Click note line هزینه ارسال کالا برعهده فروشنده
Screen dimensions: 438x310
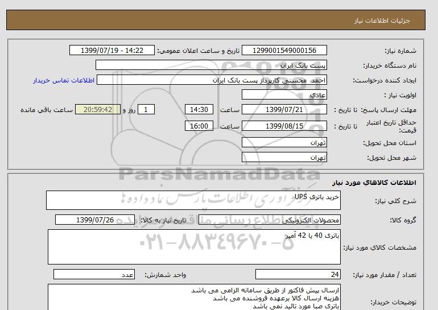pyautogui.click(x=276, y=298)
